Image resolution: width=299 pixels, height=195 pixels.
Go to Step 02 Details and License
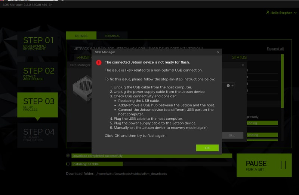point(38,74)
